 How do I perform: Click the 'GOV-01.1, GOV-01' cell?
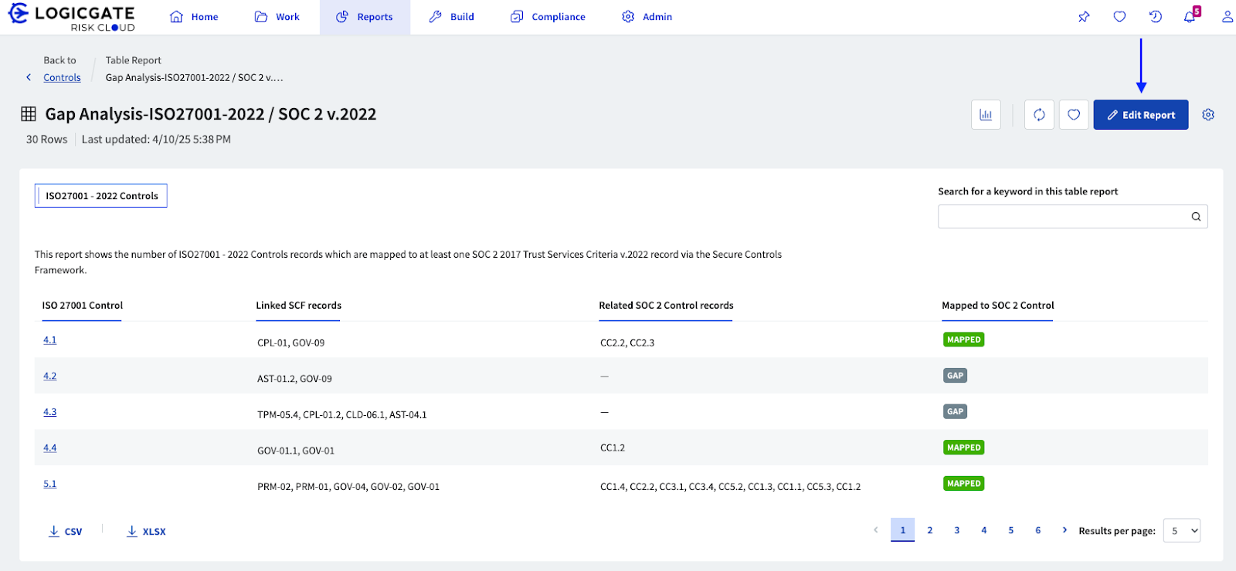point(296,451)
